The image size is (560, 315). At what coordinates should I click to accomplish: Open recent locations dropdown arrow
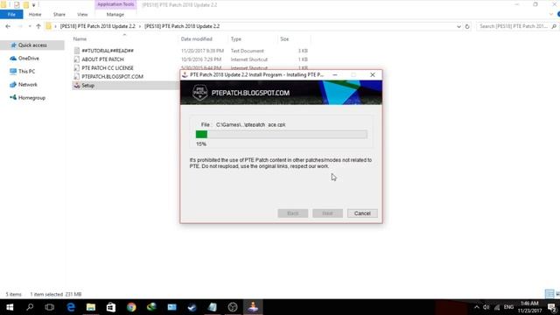[x=30, y=26]
